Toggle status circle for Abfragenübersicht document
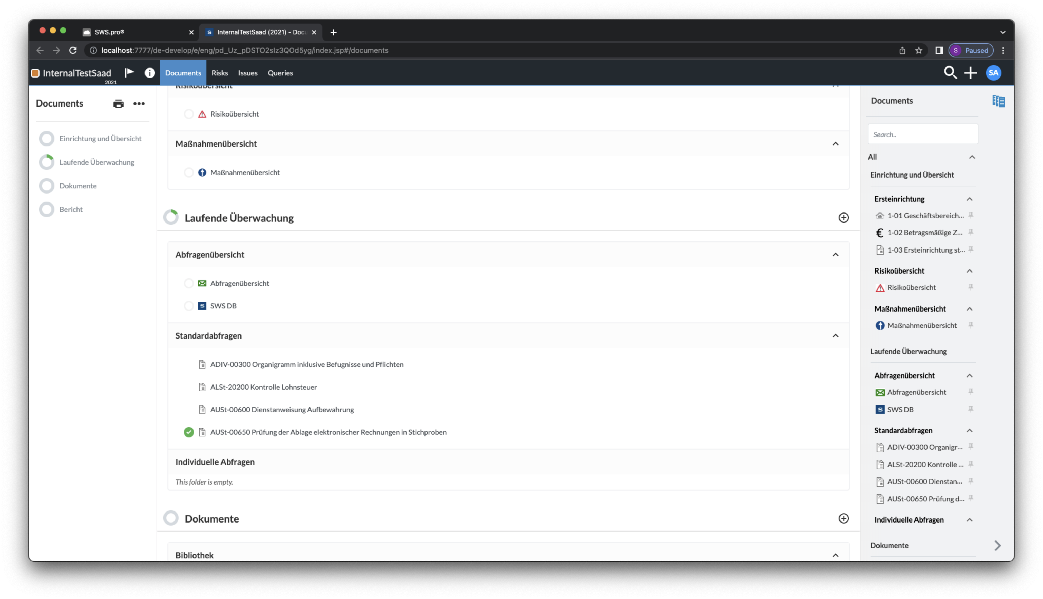This screenshot has height=599, width=1043. 189,283
